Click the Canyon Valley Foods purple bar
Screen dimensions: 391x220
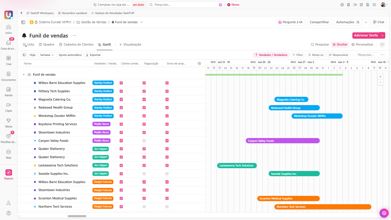point(283,141)
